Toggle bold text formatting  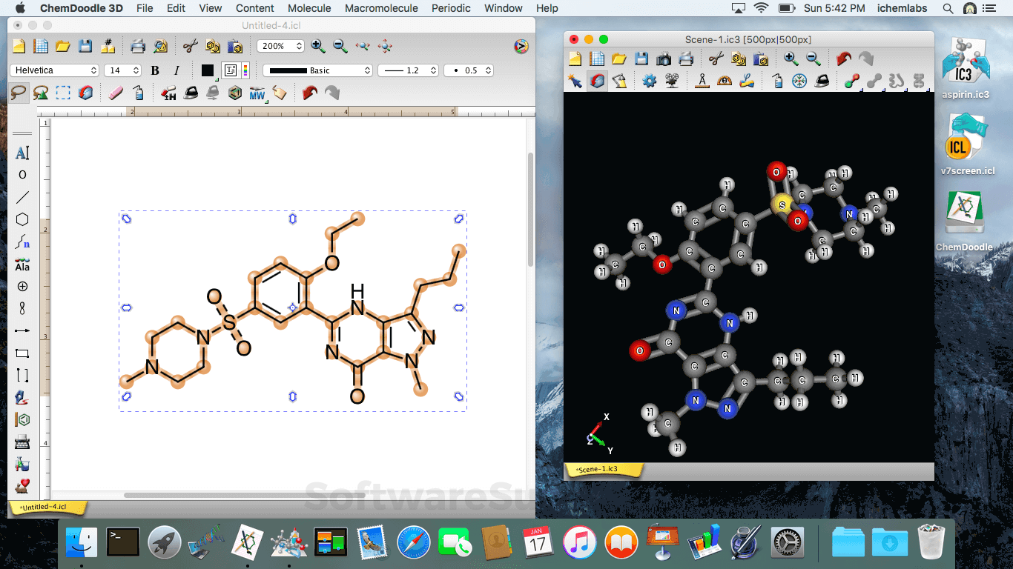155,70
